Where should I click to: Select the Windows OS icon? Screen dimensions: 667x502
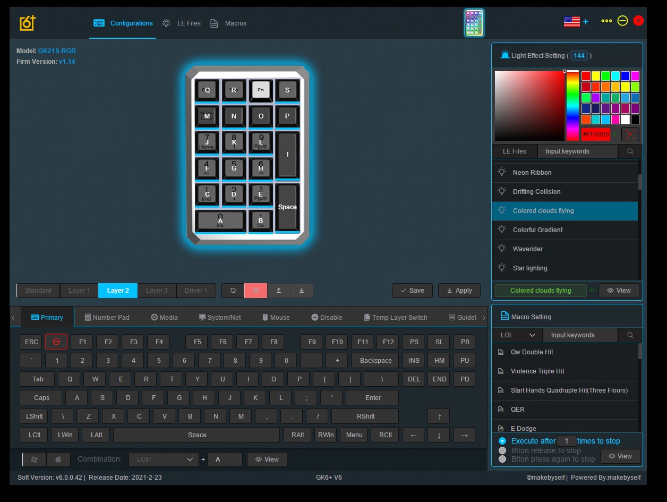coord(35,459)
